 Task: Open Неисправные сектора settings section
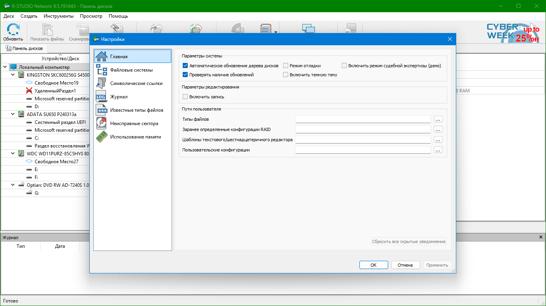(x=102, y=124)
